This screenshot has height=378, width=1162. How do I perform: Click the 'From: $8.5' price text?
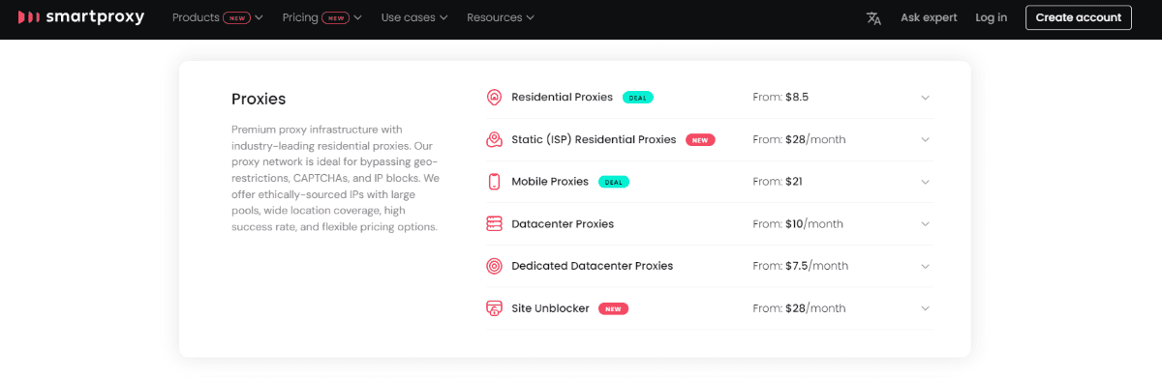780,98
